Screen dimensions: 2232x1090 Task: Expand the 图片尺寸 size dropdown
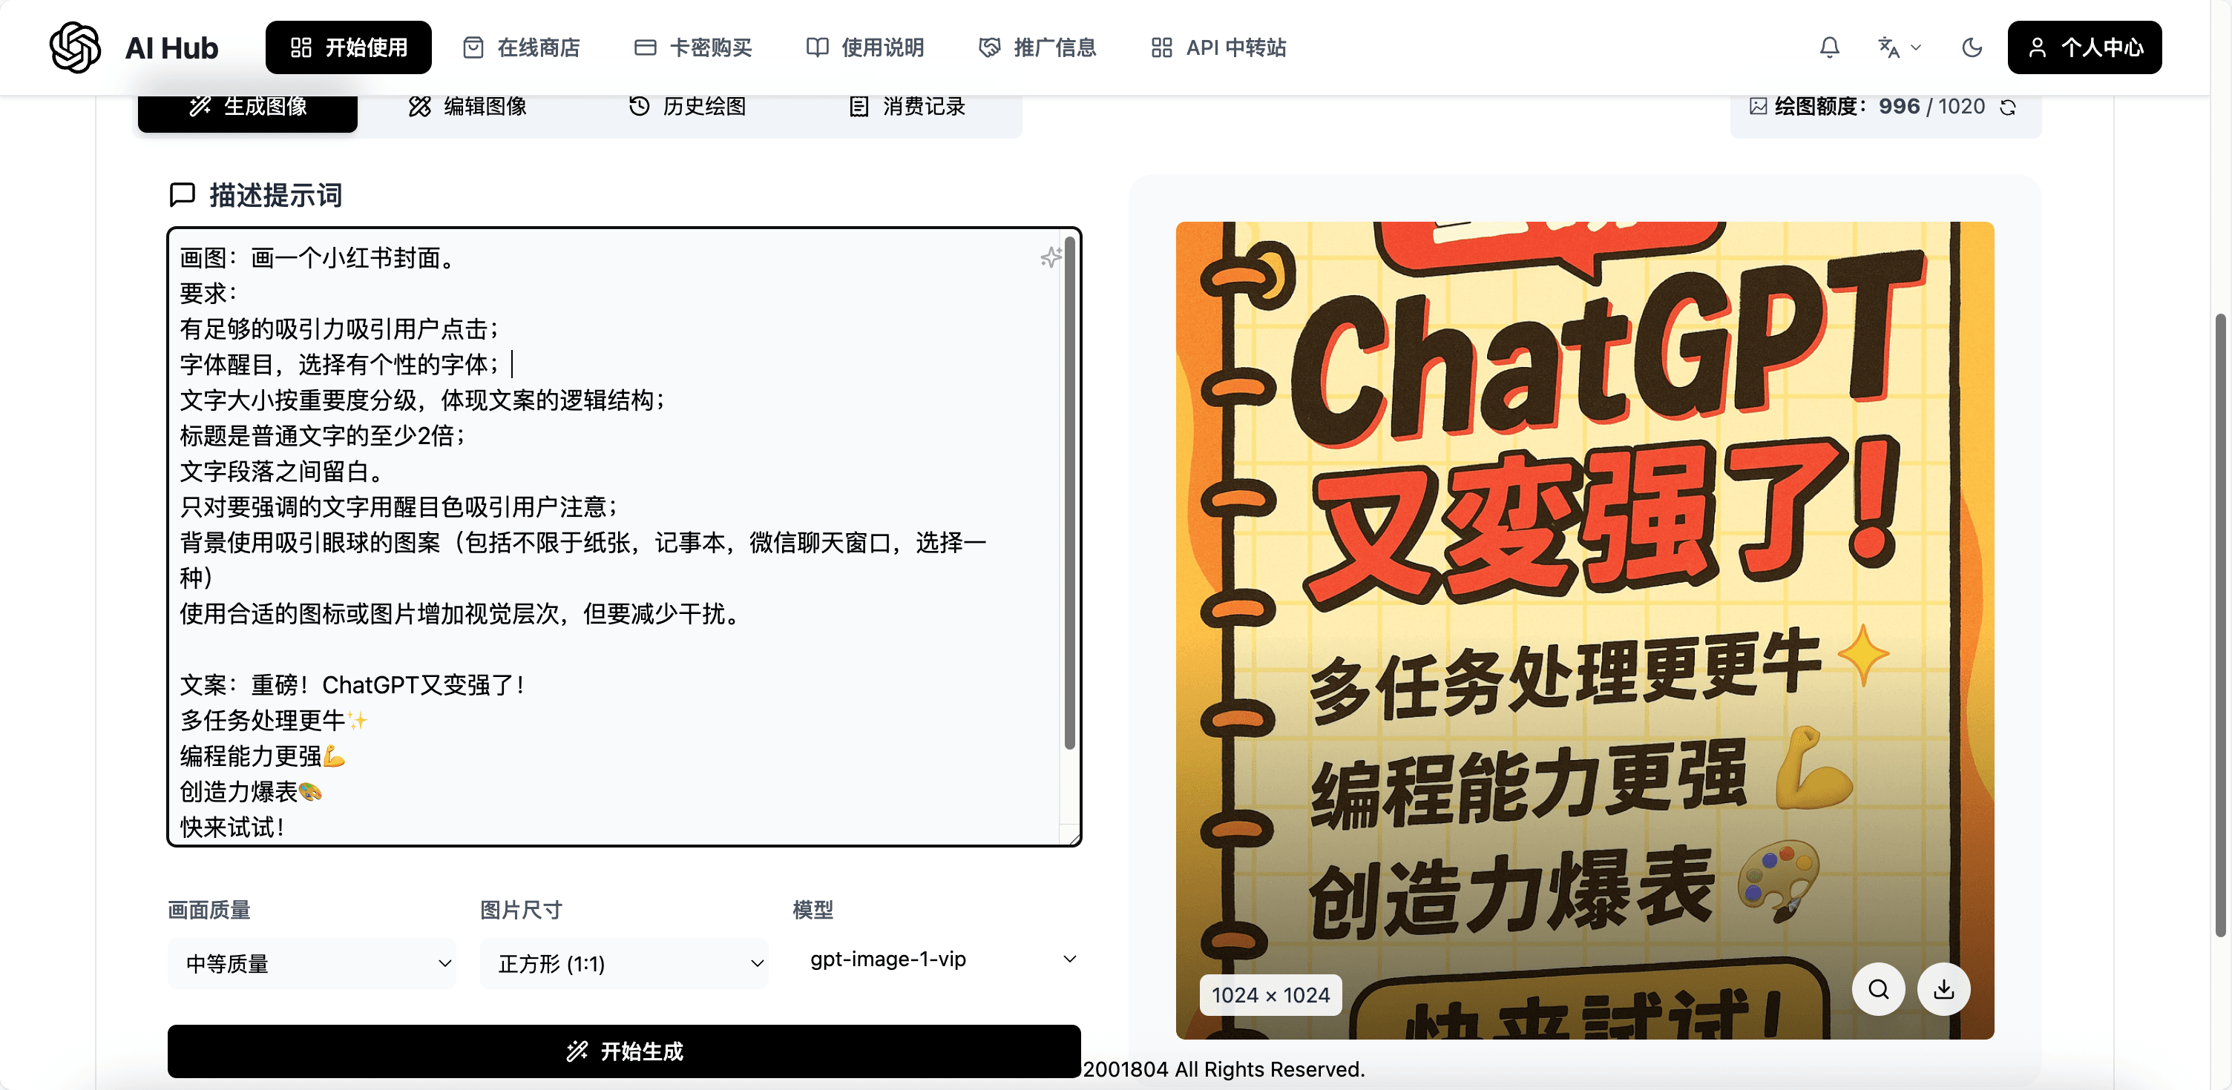(624, 962)
